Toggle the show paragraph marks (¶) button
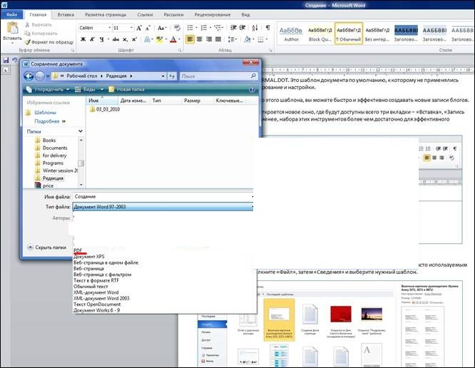The width and height of the screenshot is (475, 368). (x=267, y=28)
